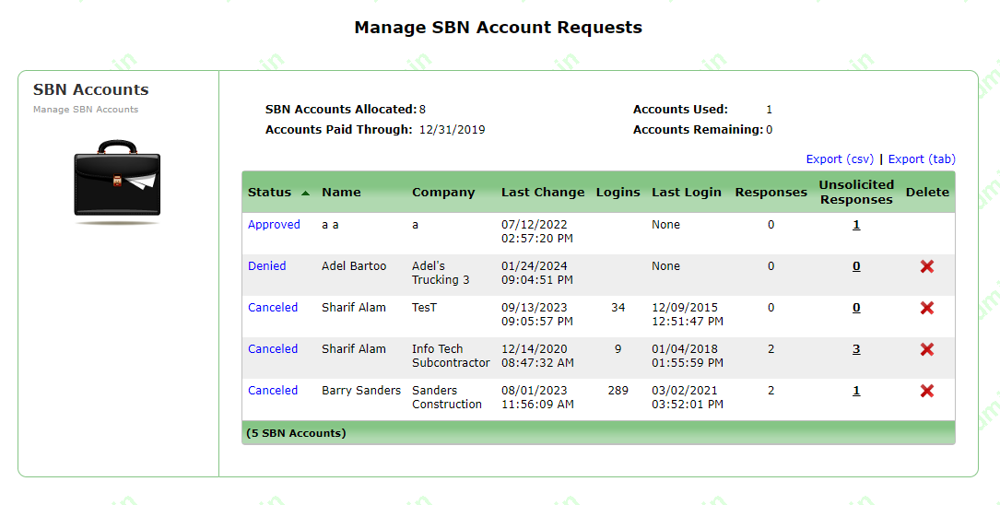Open the Approved status link

pyautogui.click(x=274, y=225)
